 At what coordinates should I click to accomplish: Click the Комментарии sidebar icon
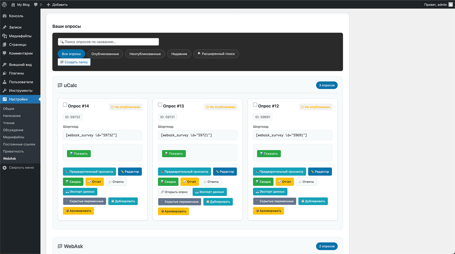pyautogui.click(x=5, y=53)
